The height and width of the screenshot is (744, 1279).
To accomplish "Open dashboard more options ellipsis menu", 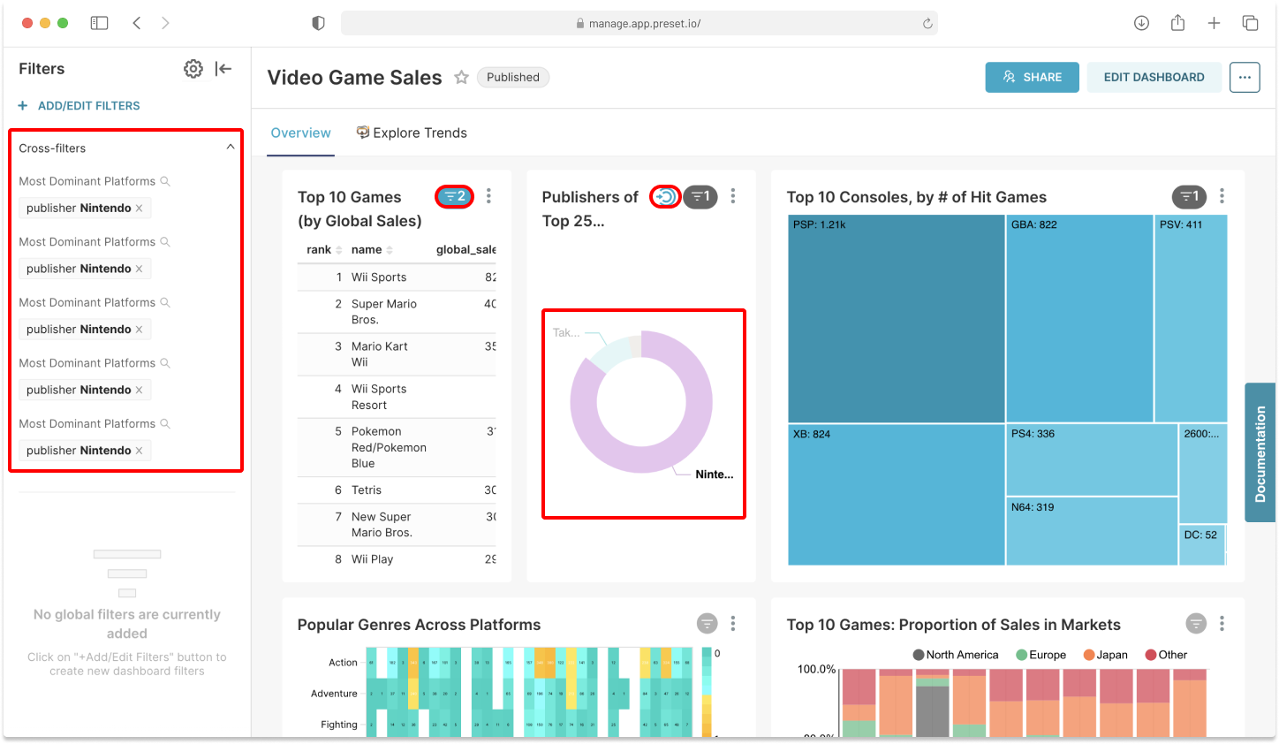I will tap(1244, 78).
